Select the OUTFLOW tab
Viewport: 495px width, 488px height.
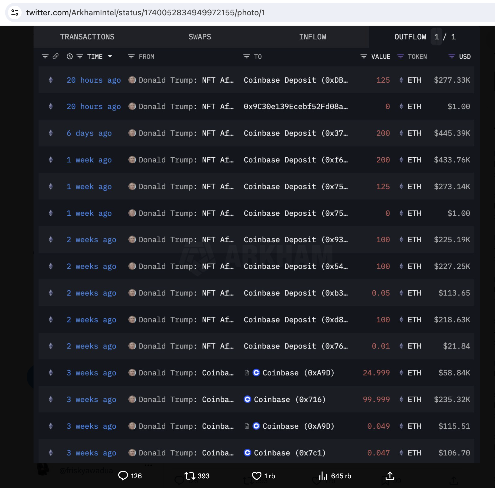(410, 37)
